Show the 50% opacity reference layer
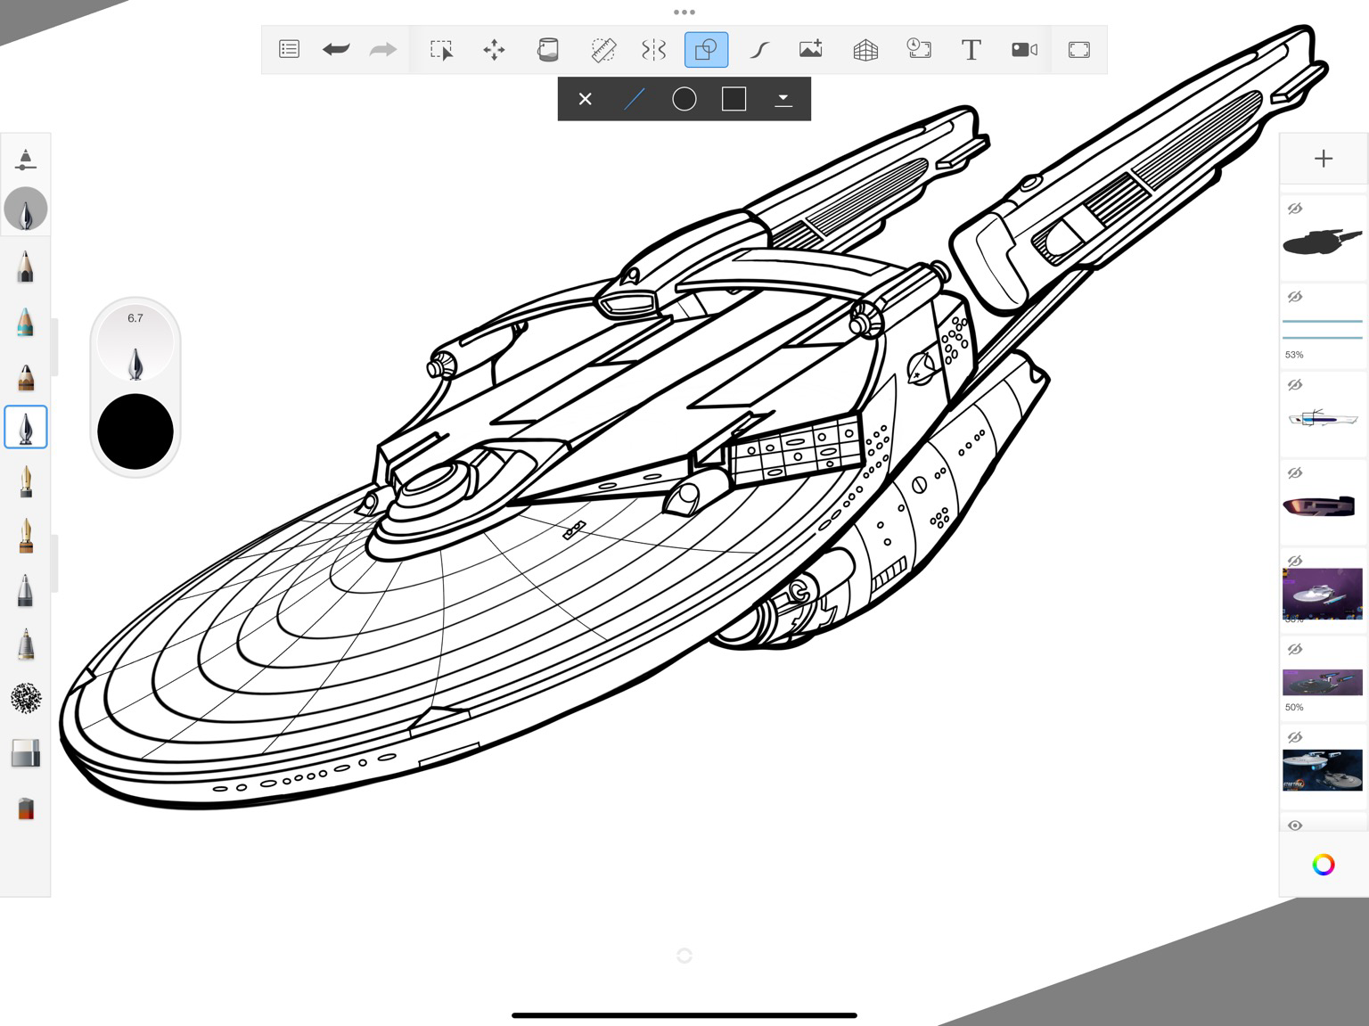This screenshot has width=1369, height=1026. pyautogui.click(x=1295, y=649)
